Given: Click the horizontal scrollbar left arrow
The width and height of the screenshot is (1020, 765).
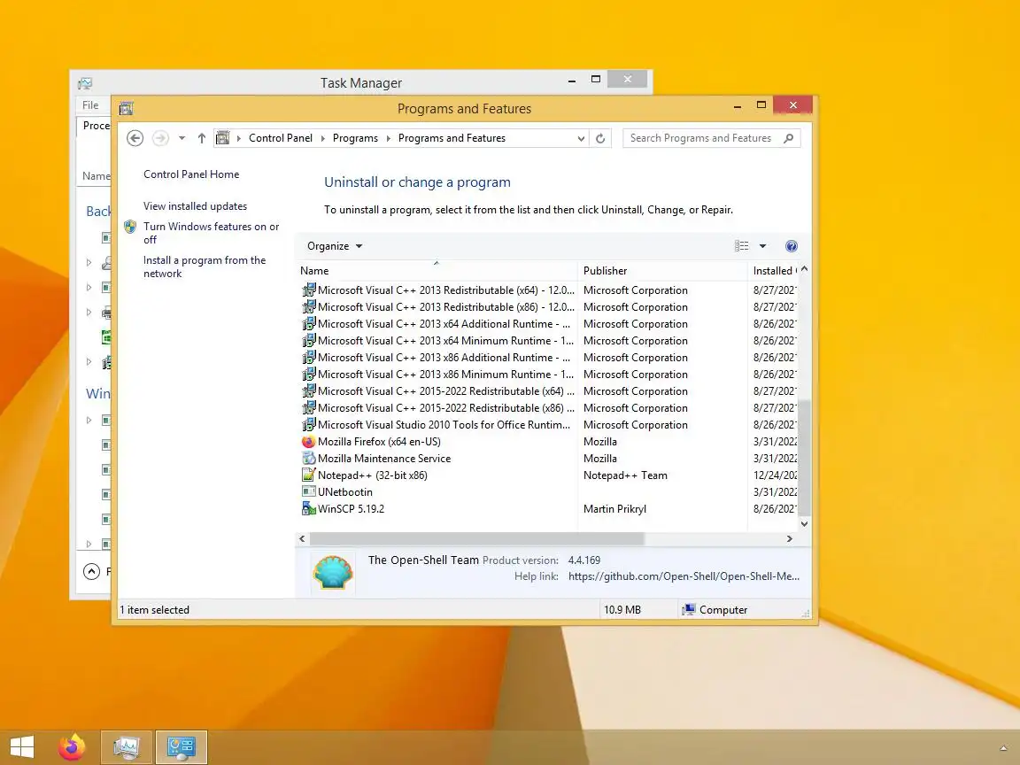Looking at the screenshot, I should point(302,538).
